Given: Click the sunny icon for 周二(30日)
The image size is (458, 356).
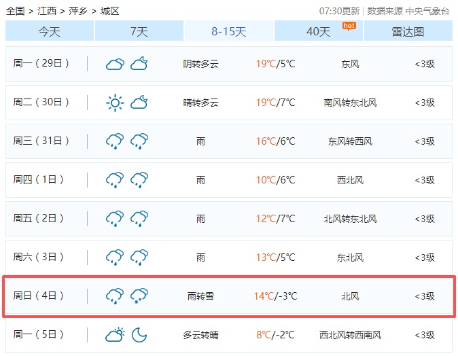Looking at the screenshot, I should pos(115,103).
